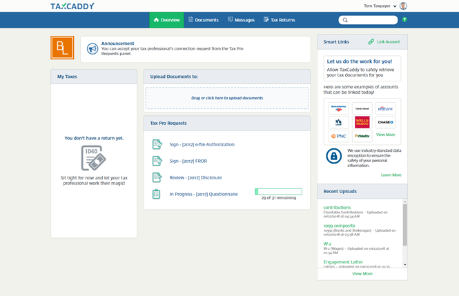Click the green help question mark icon
Image resolution: width=459 pixels, height=296 pixels.
[404, 19]
